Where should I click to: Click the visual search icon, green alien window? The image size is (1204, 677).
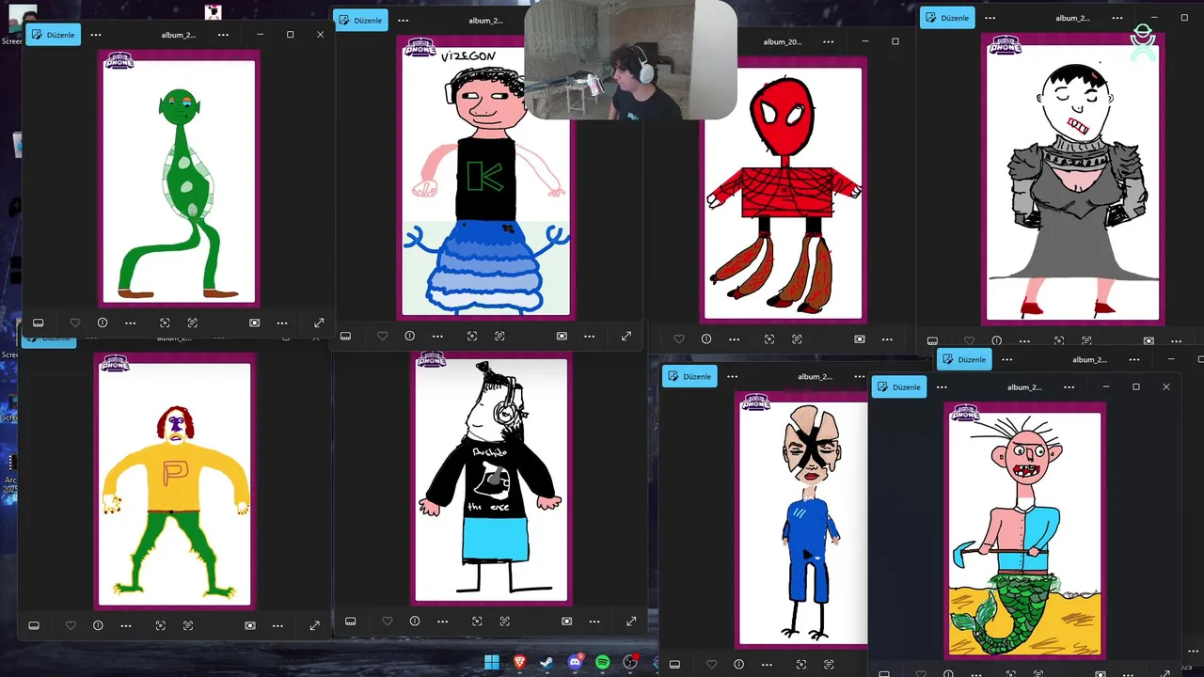(x=165, y=323)
